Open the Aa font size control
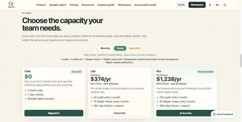The height and width of the screenshot is (122, 242). [217, 5]
